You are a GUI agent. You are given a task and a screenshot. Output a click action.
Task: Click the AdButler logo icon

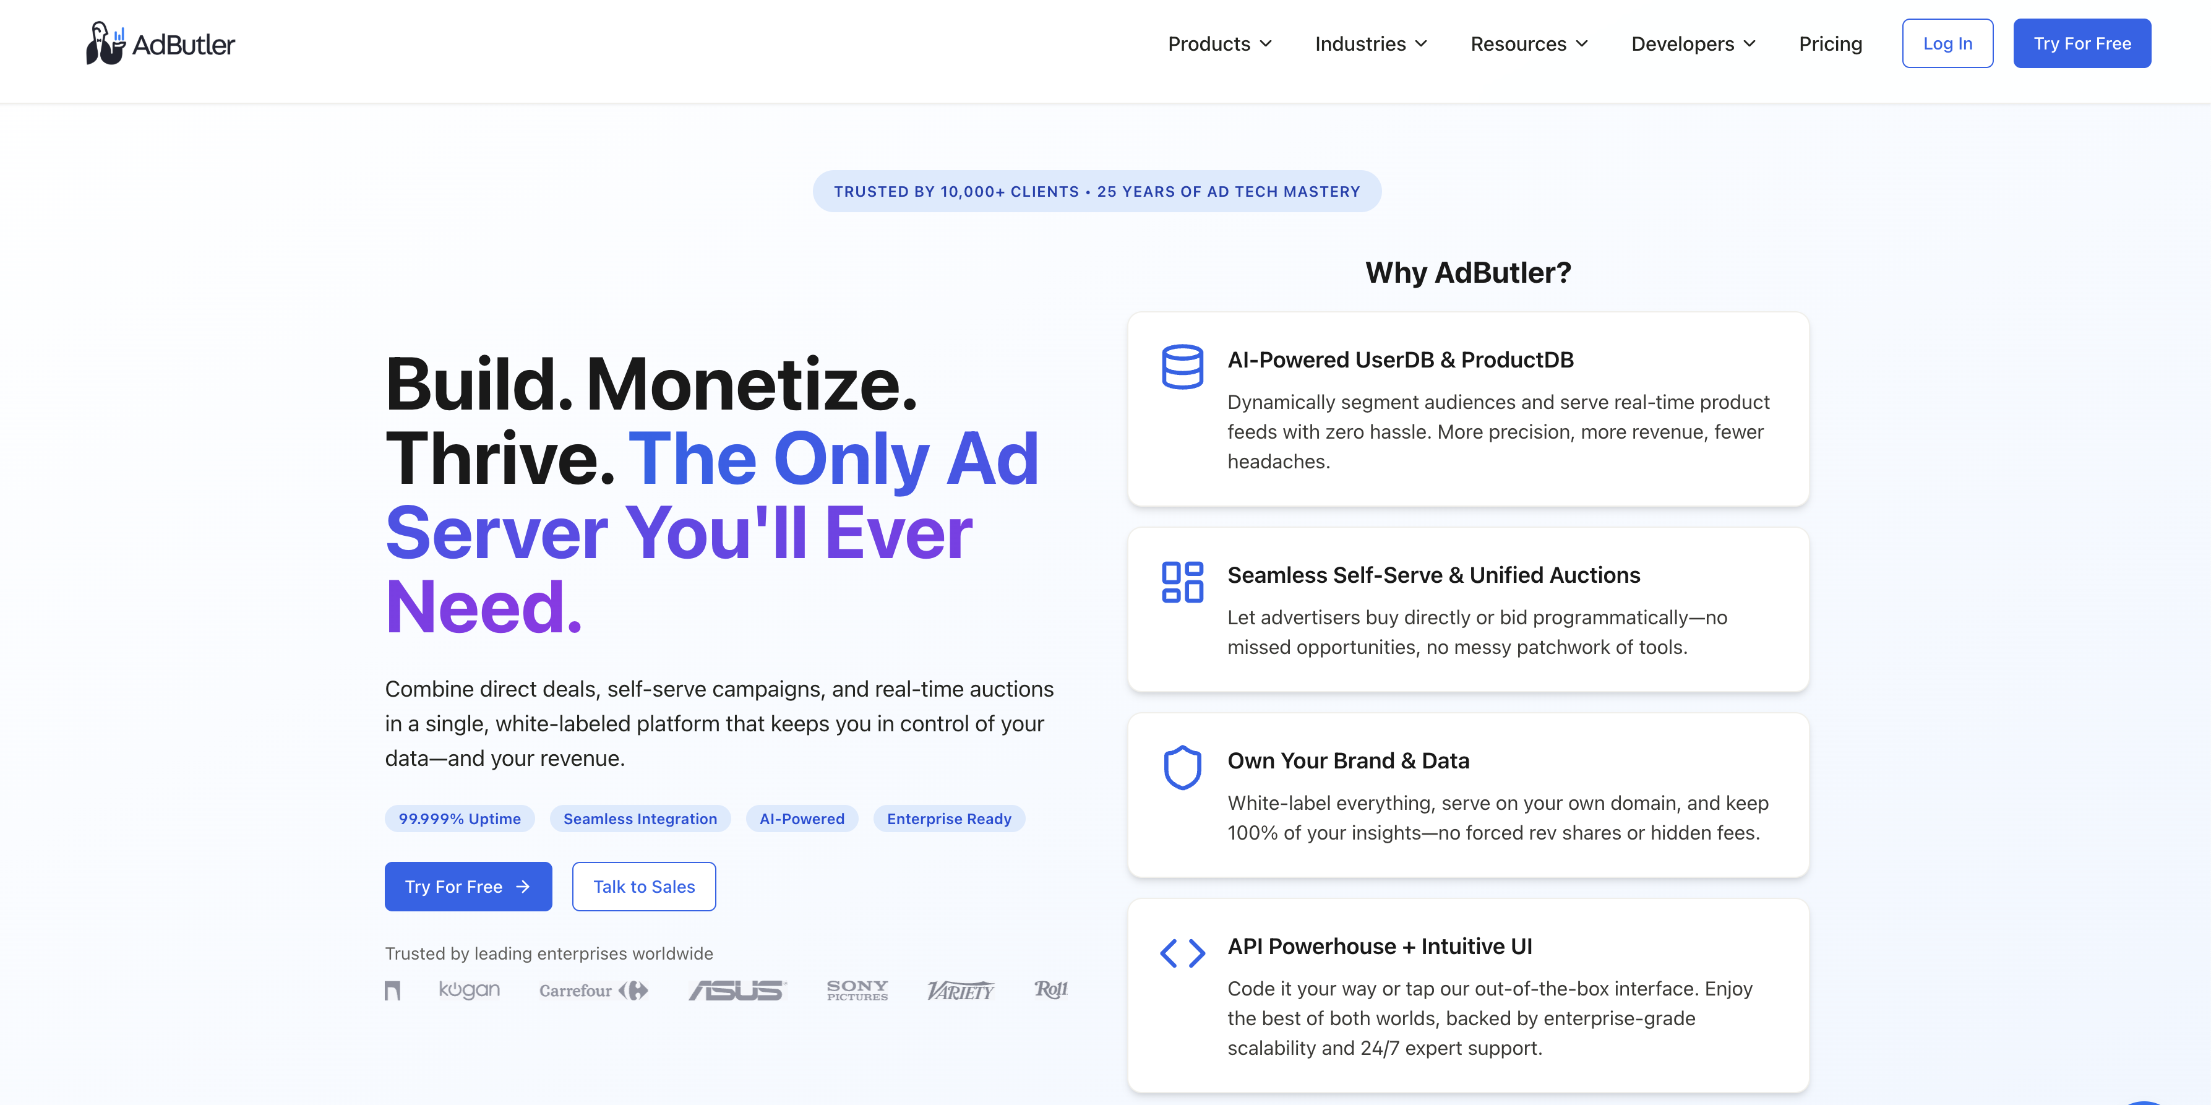pos(106,43)
